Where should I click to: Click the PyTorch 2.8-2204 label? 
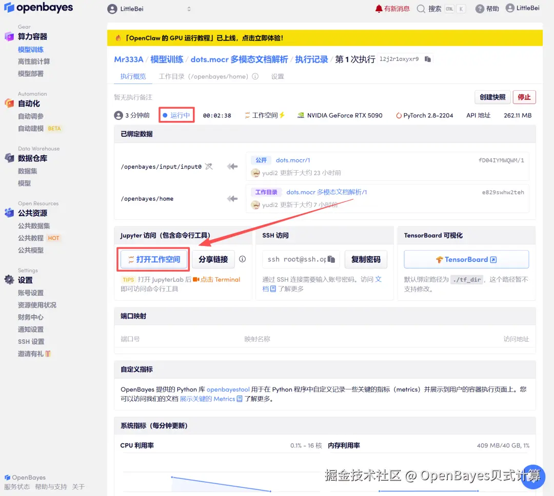click(424, 115)
